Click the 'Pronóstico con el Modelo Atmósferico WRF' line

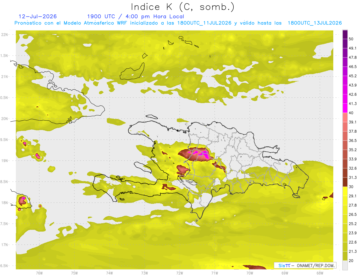[178, 23]
